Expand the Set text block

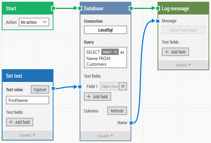pos(28,135)
